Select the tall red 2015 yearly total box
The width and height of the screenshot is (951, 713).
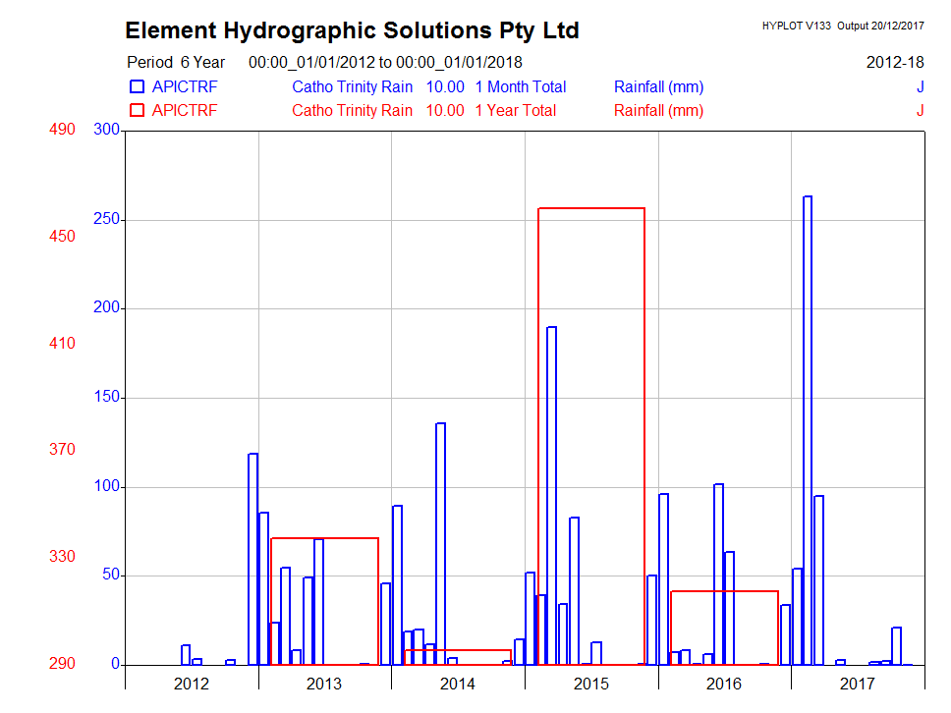pyautogui.click(x=591, y=209)
